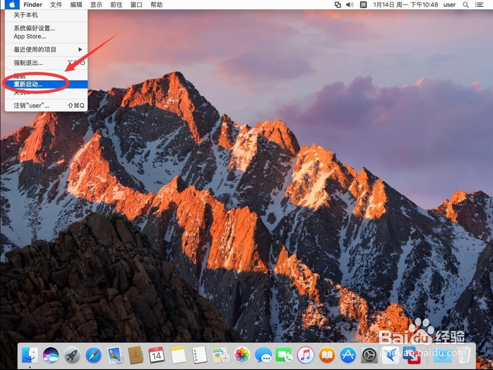Open Launchpad rocket icon in Dock
493x370 pixels.
pos(72,355)
